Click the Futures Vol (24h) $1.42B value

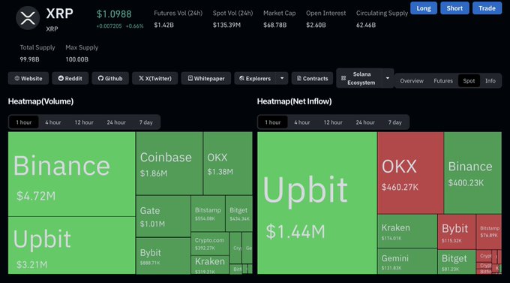pyautogui.click(x=164, y=25)
